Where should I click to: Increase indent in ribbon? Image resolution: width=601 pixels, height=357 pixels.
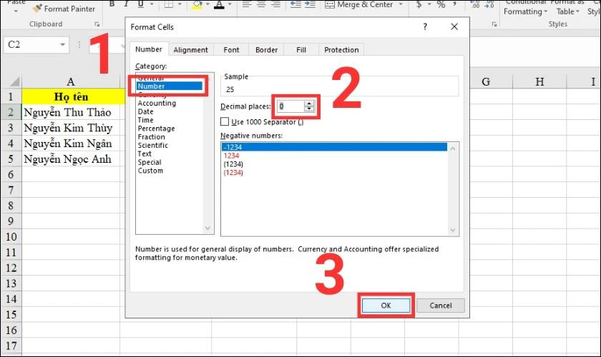pyautogui.click(x=310, y=4)
